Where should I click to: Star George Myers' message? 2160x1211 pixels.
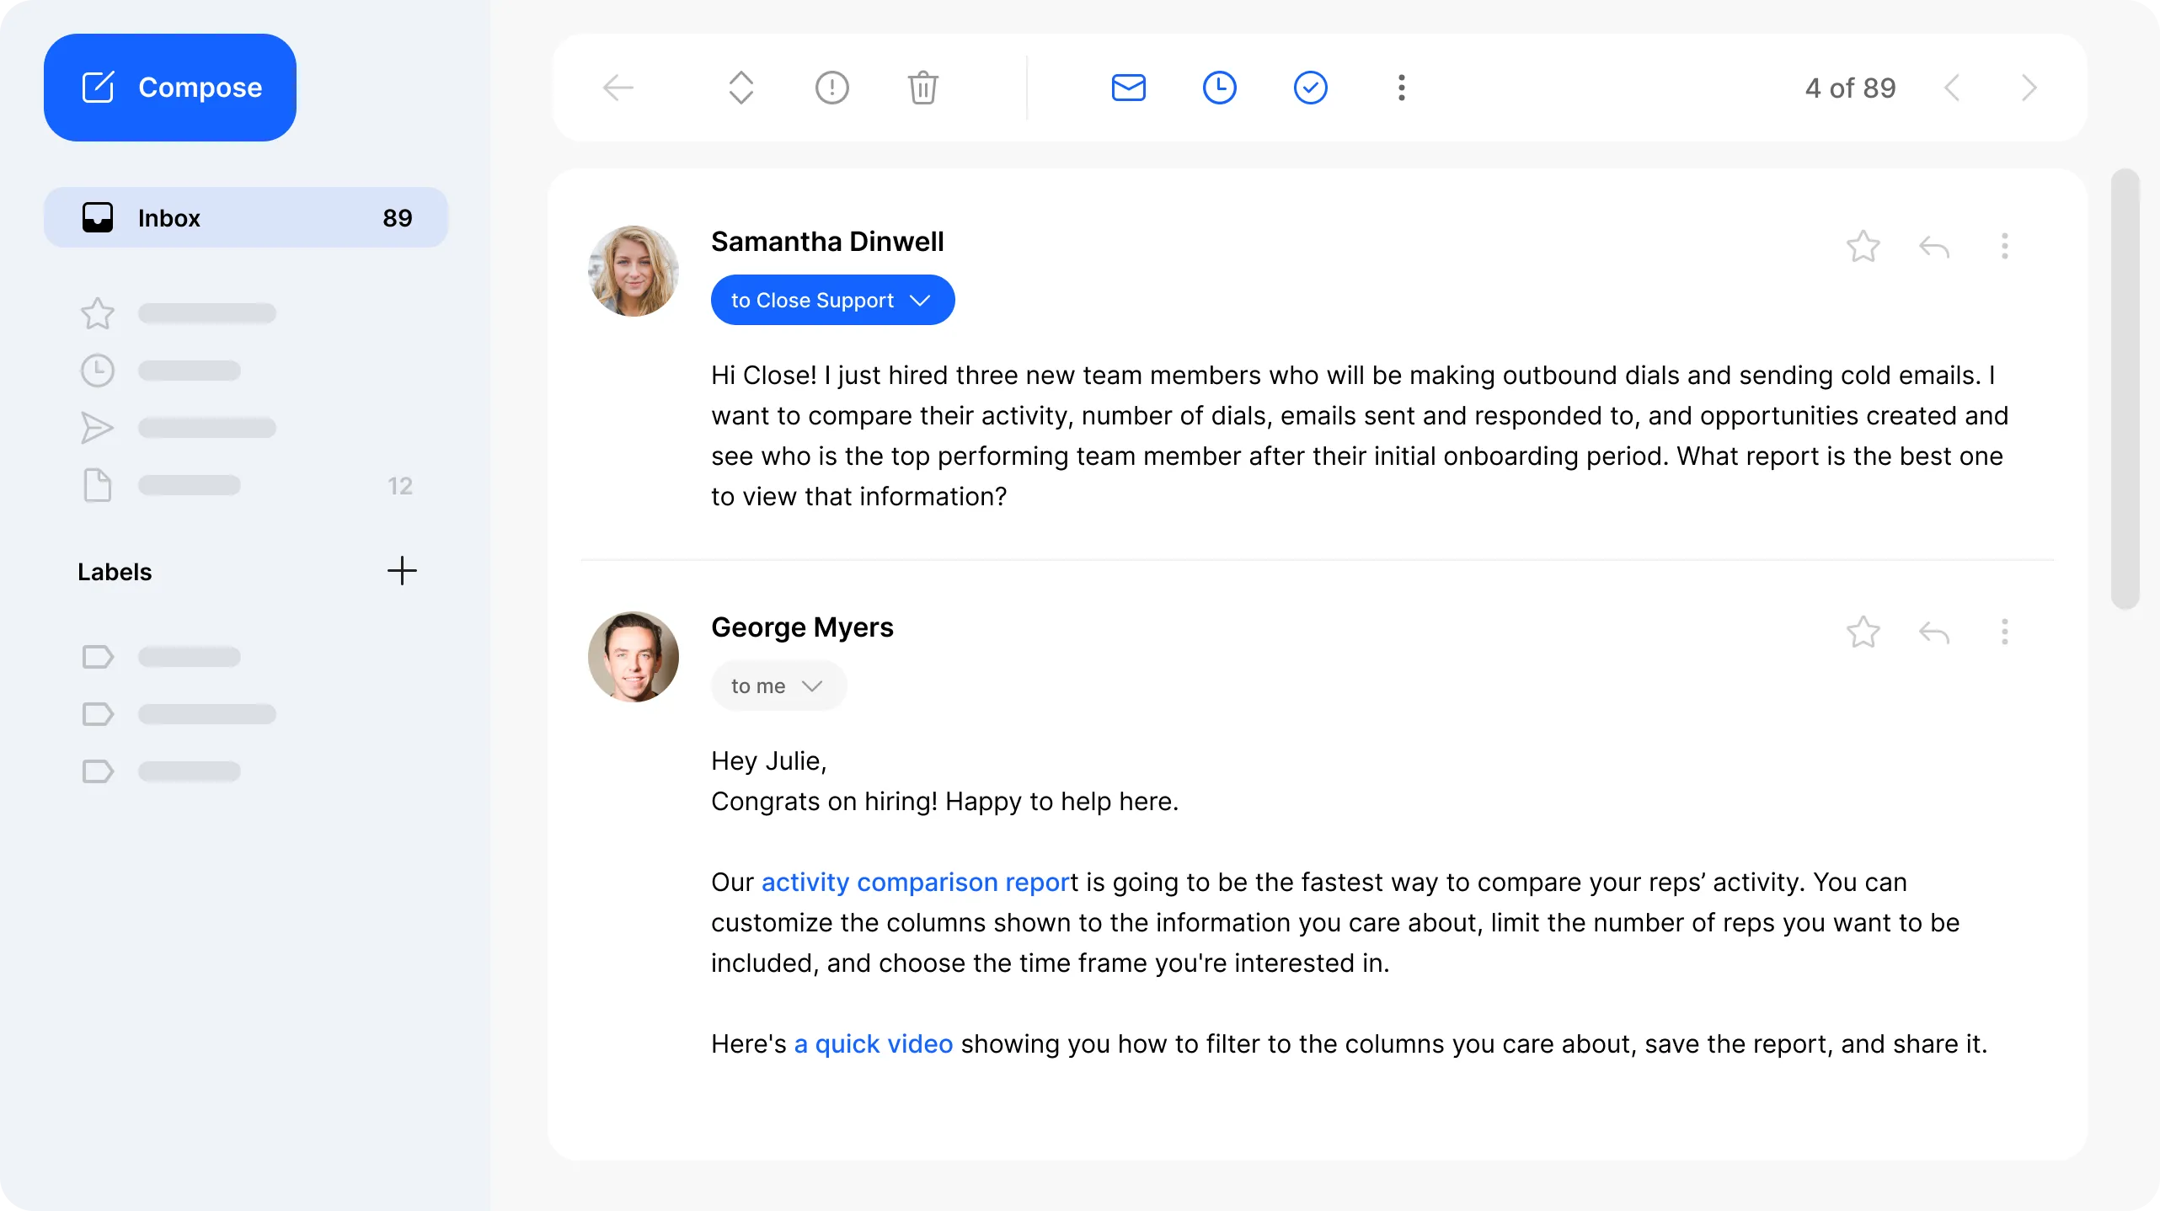(x=1863, y=632)
